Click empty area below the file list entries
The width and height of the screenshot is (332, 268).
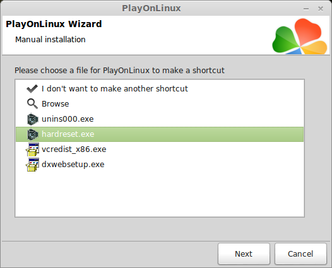coord(160,194)
